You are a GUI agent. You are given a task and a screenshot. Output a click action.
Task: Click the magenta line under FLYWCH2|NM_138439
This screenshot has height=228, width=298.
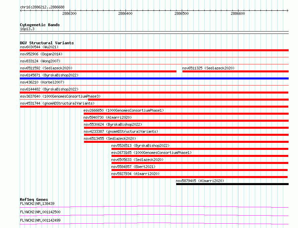point(154,207)
